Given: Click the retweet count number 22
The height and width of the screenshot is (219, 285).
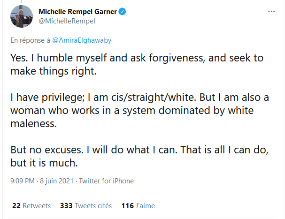Looking at the screenshot, I should coord(16,205).
